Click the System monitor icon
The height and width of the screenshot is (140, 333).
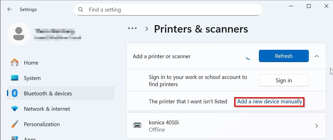(15, 78)
